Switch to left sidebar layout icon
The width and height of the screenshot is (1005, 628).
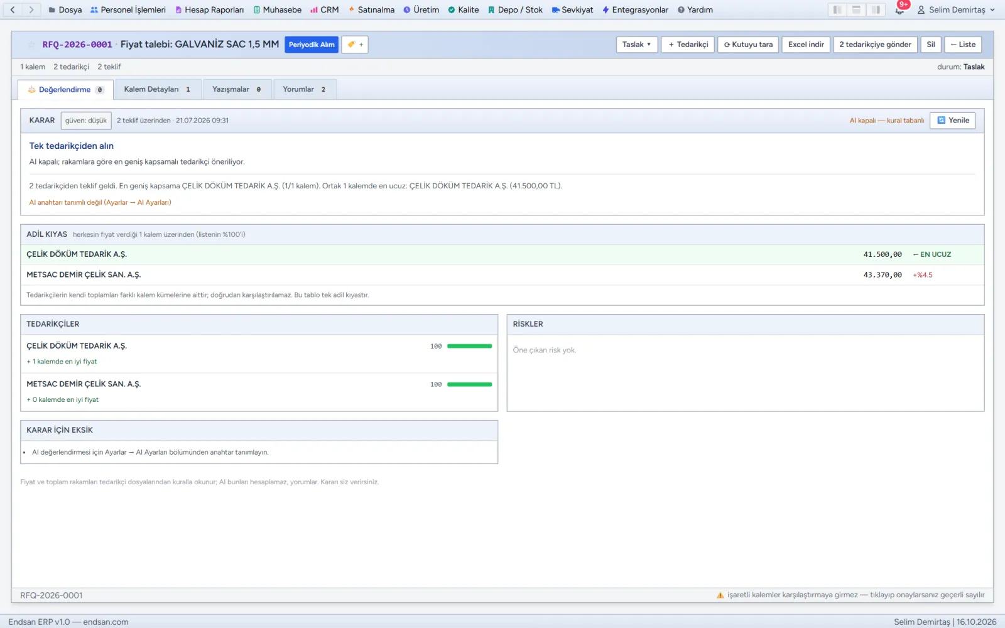pos(837,9)
